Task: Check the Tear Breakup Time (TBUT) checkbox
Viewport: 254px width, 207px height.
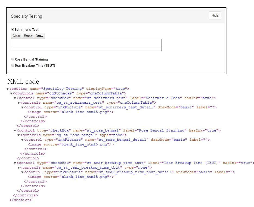Action: click(13, 65)
